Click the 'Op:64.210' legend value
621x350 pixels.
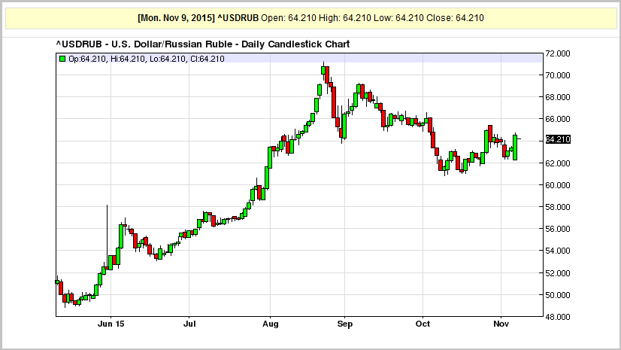(x=87, y=59)
